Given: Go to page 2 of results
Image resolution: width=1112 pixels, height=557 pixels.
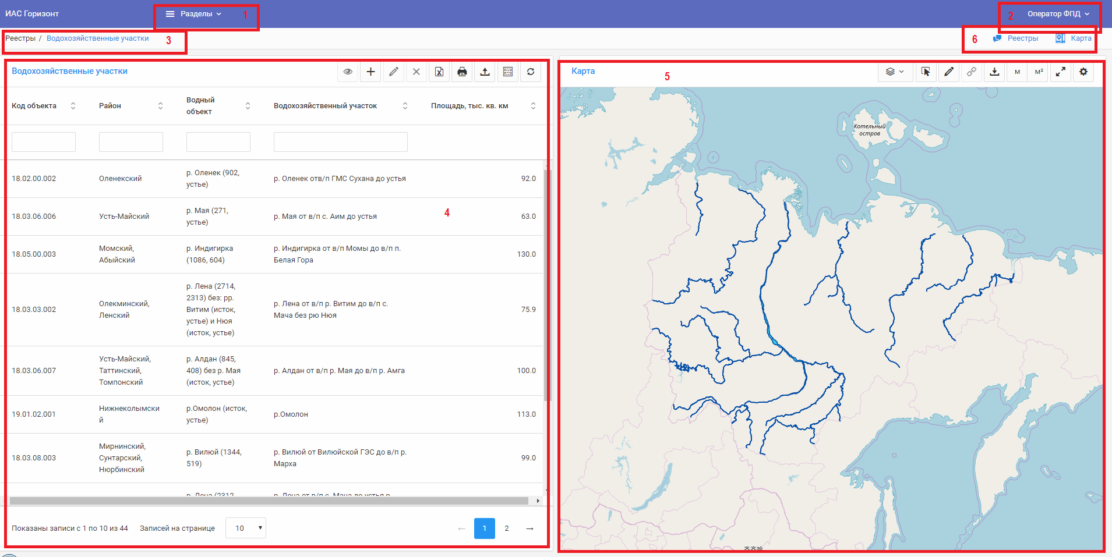Looking at the screenshot, I should coord(507,528).
